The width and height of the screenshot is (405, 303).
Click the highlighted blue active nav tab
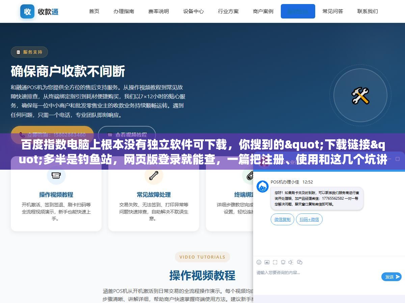298,11
